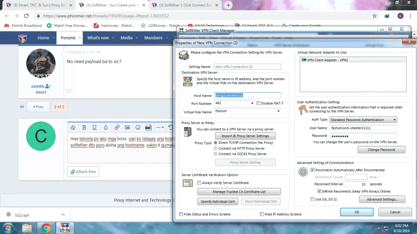Click the eraser remove-formatting icon in editor
417x234 pixels.
point(73,128)
